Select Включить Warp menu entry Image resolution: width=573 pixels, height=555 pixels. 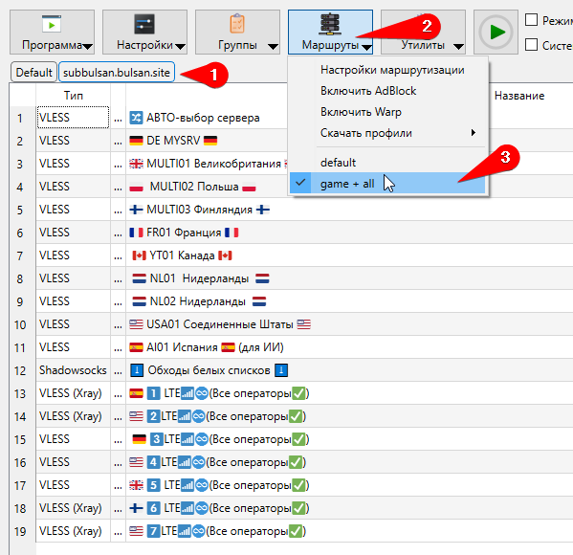point(361,112)
